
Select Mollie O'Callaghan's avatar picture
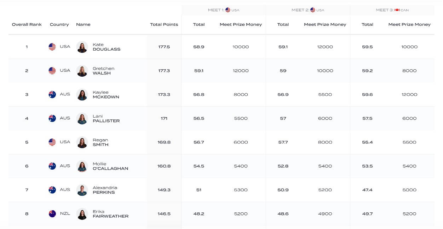[x=82, y=166]
